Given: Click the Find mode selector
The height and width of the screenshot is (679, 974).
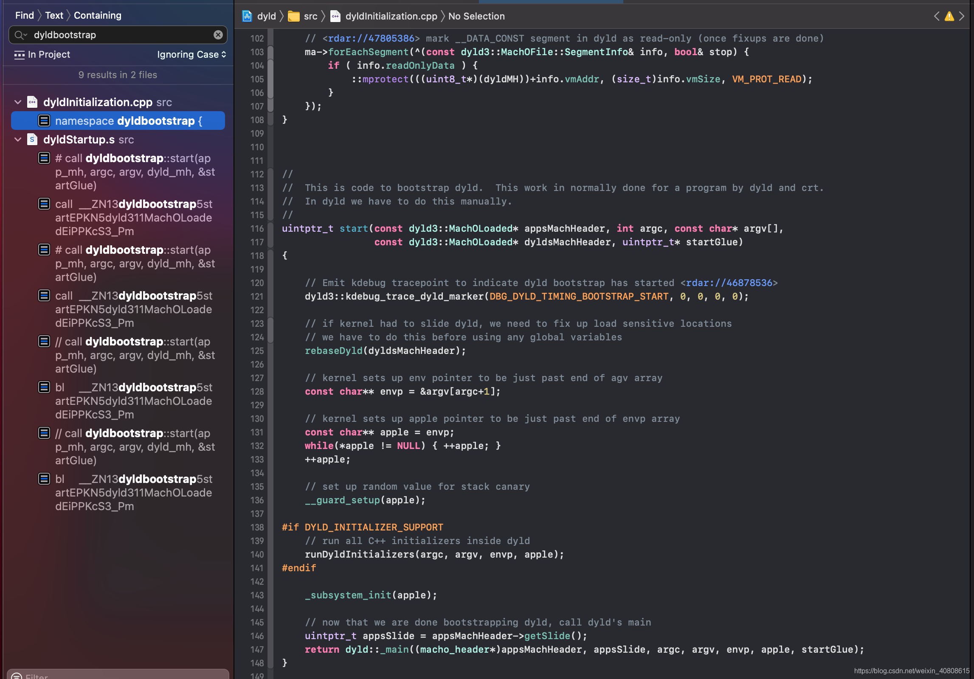Looking at the screenshot, I should pos(24,16).
